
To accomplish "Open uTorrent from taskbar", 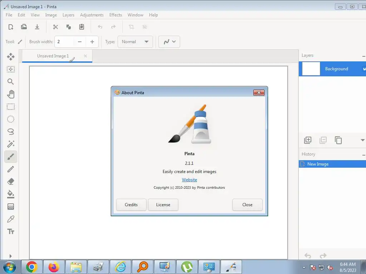I will point(187,267).
